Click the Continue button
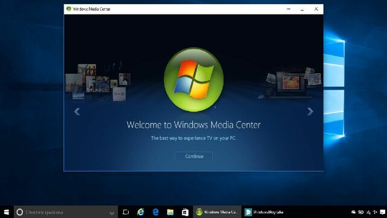The width and height of the screenshot is (387, 218). pos(193,156)
